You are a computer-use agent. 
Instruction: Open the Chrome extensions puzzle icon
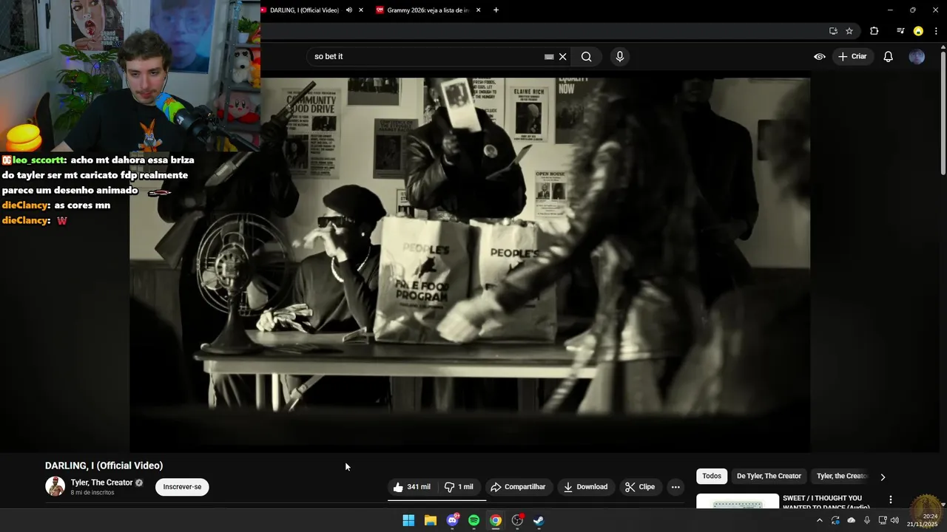pyautogui.click(x=874, y=31)
